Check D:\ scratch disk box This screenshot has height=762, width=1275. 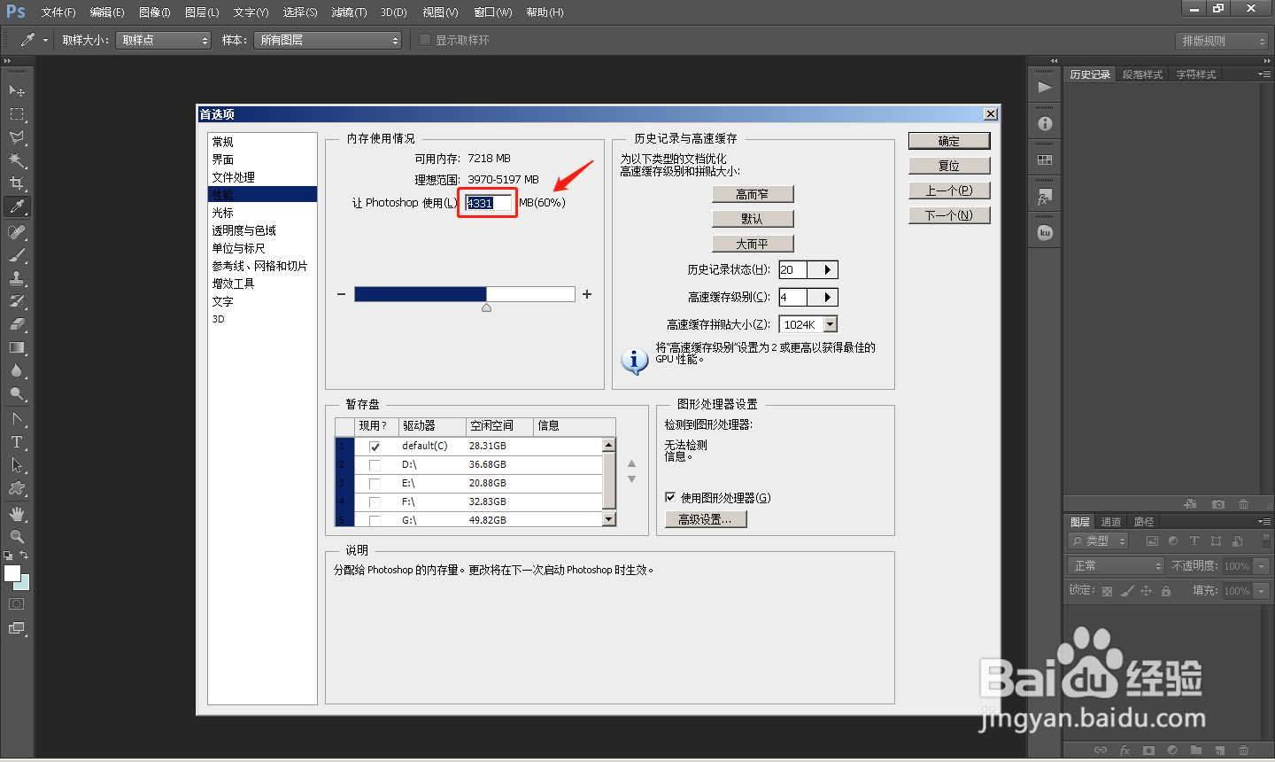pyautogui.click(x=375, y=465)
